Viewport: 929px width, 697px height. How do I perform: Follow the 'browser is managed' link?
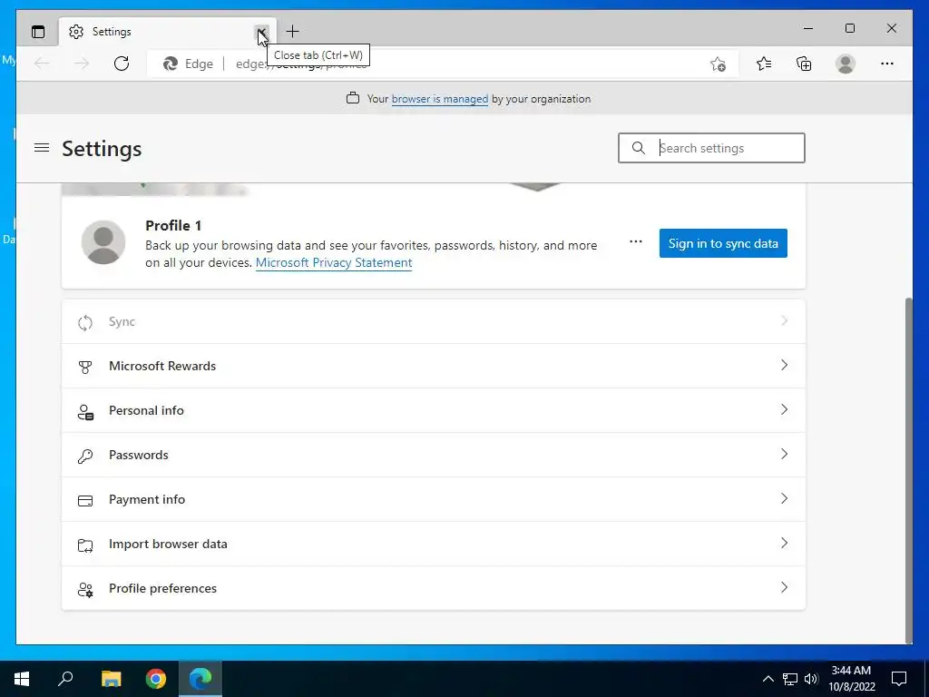click(x=440, y=99)
